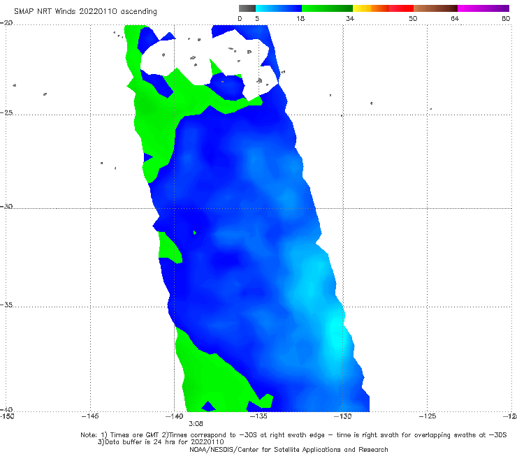Select the blue segment of the wind color bar

point(279,8)
